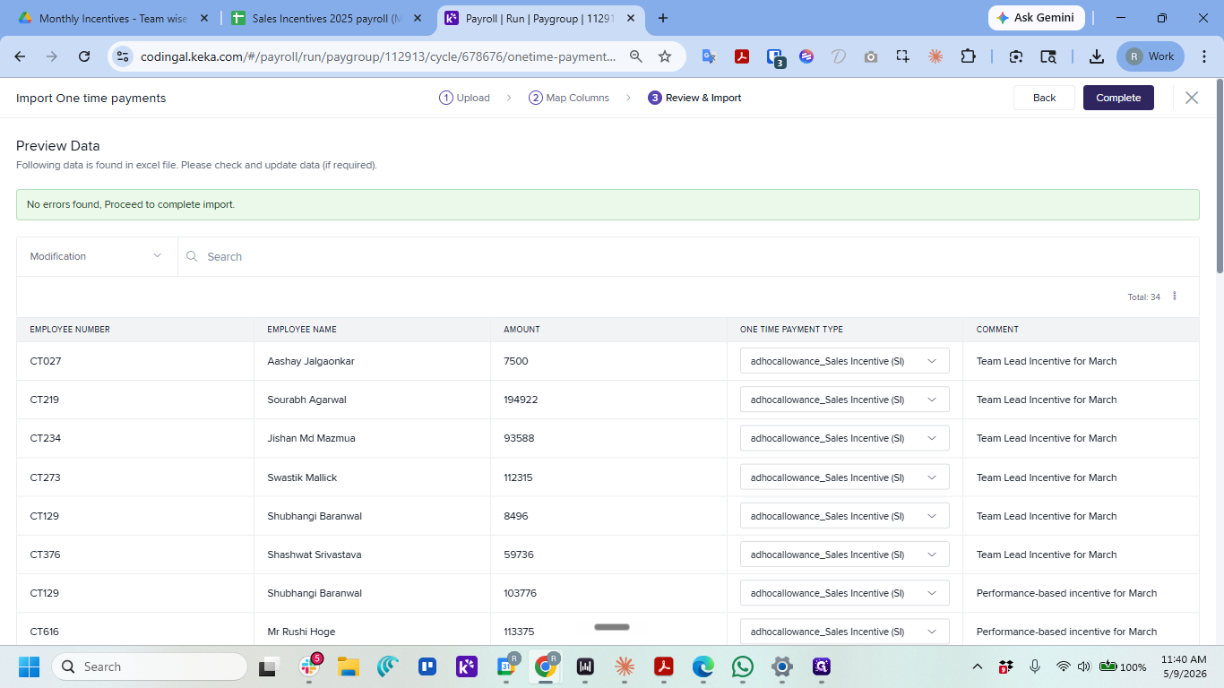Open Keka app from the taskbar
1224x688 pixels.
(467, 666)
